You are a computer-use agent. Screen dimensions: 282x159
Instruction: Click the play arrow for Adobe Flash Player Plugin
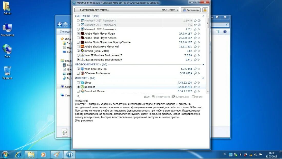click(x=199, y=34)
